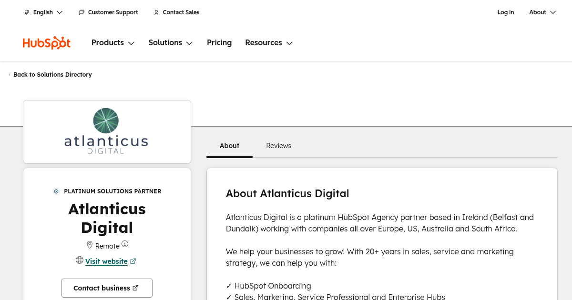This screenshot has height=300, width=572.
Task: Click the Contact Sales person icon
Action: pyautogui.click(x=156, y=12)
